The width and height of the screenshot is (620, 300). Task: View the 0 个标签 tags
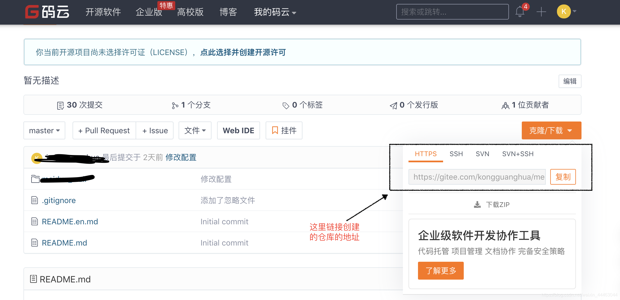(x=302, y=105)
